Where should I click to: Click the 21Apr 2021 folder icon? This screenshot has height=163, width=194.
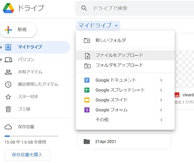coord(86,142)
